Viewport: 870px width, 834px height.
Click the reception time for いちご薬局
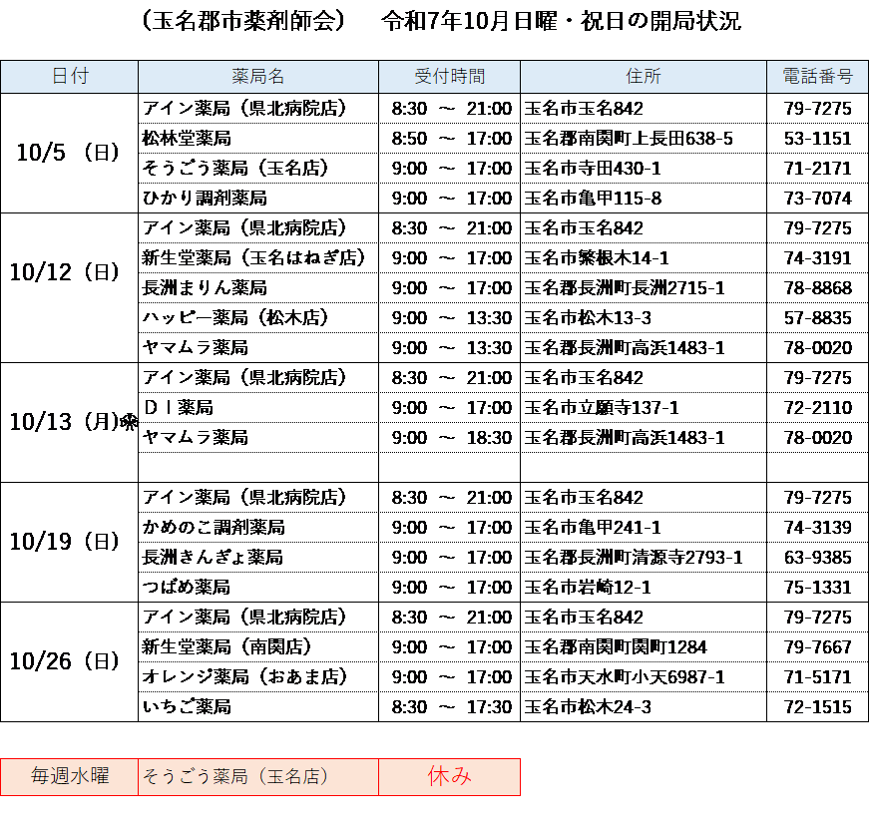tap(449, 706)
